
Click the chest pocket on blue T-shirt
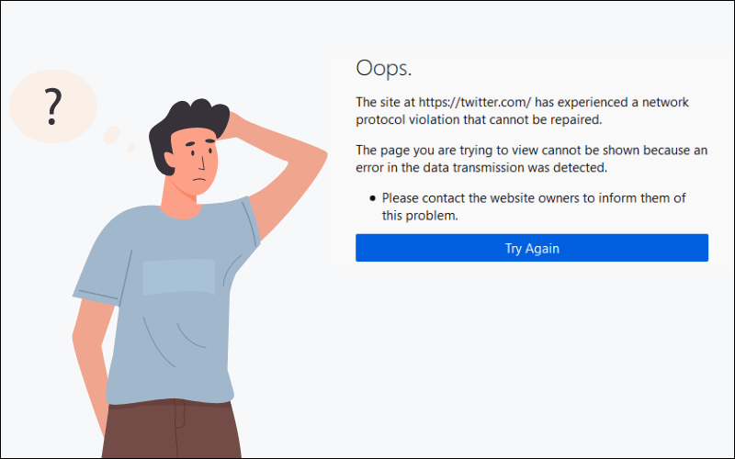click(x=178, y=277)
